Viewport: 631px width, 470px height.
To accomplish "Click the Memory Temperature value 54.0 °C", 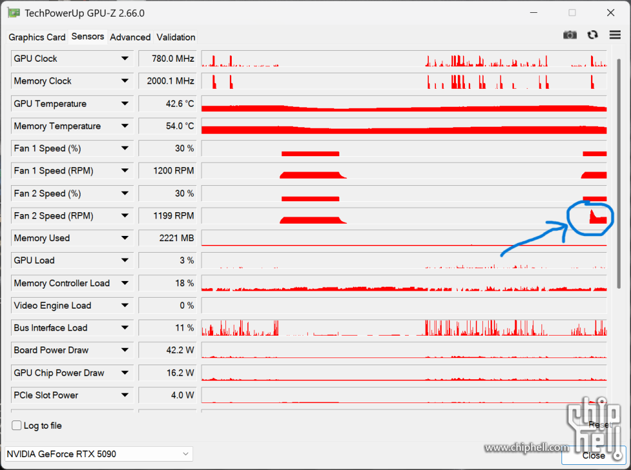I will [x=167, y=126].
